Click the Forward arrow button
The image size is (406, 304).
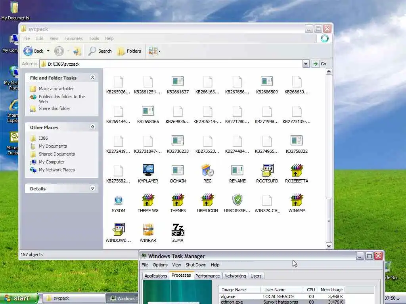[59, 51]
